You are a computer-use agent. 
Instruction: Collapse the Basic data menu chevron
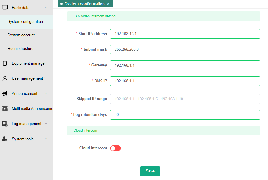[46, 7]
